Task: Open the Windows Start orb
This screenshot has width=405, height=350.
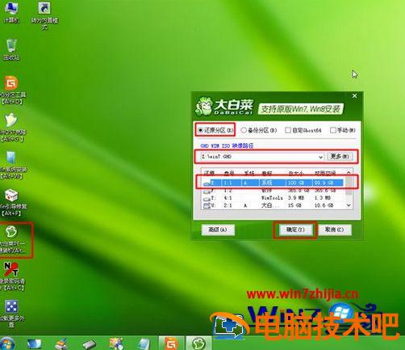Action: [7, 344]
